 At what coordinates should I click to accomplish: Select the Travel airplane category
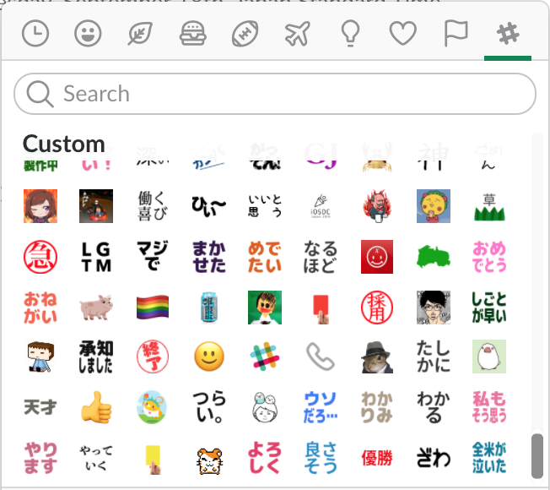coord(298,34)
